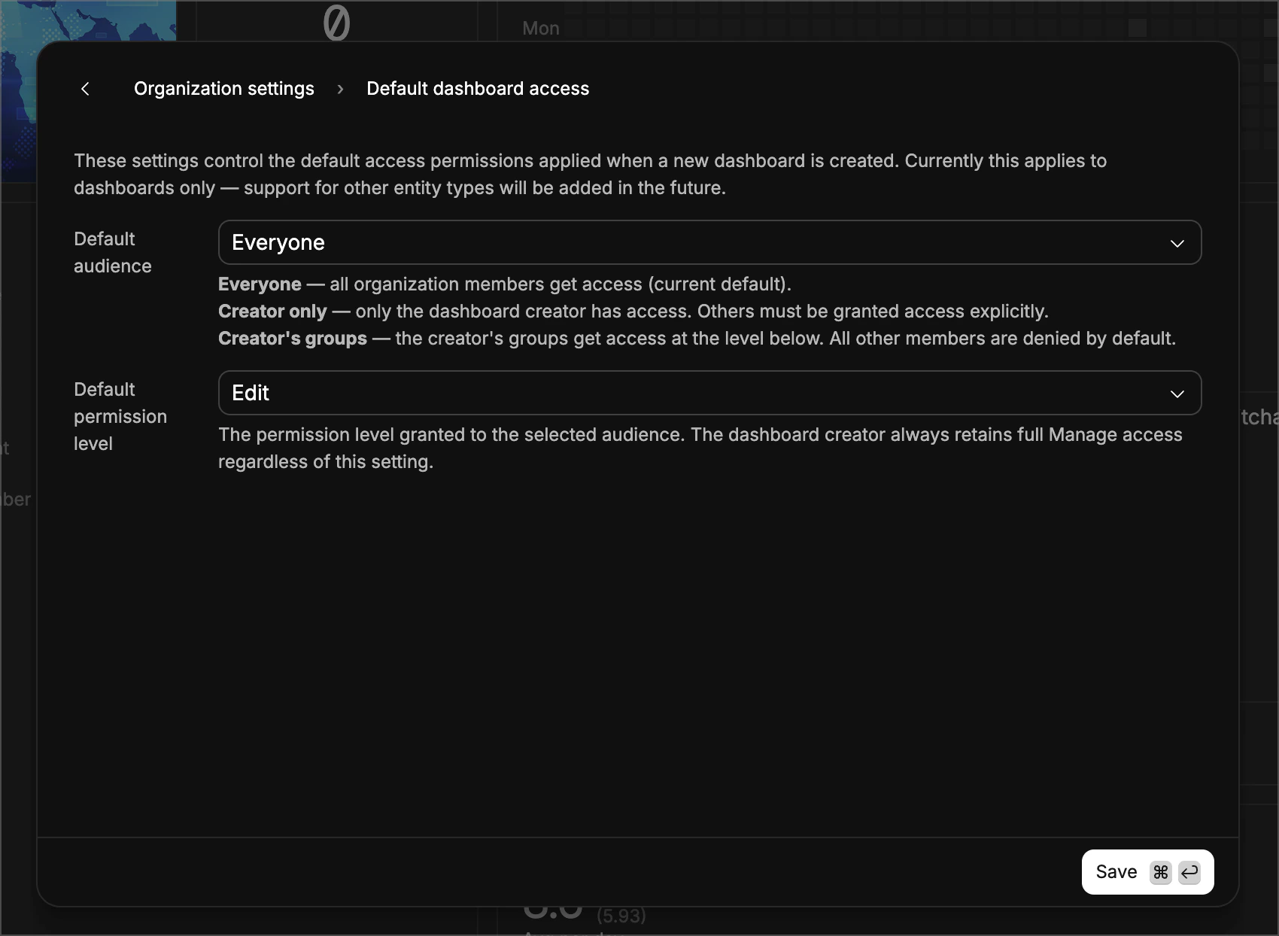Click the slashed-zero icon in the top bar
The image size is (1279, 936).
coord(336,23)
